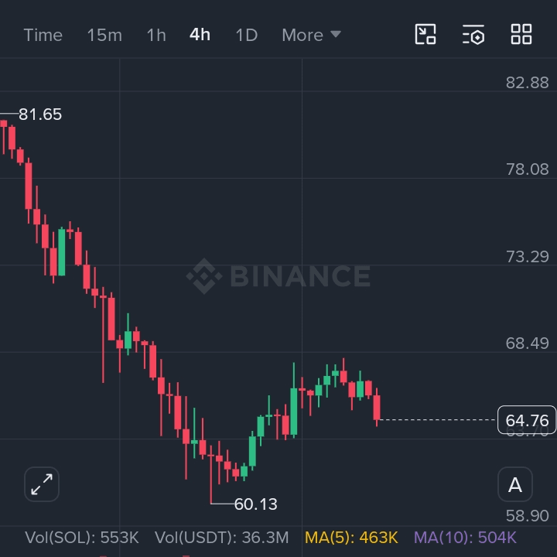The image size is (557, 557).
Task: Select the Time chart interval
Action: click(43, 35)
